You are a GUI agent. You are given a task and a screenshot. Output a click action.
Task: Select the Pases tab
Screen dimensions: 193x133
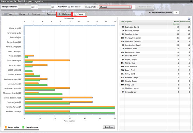coord(79,14)
